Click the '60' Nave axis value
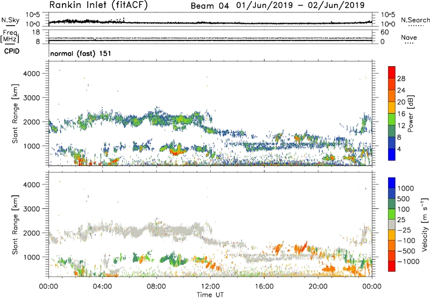 (x=384, y=32)
